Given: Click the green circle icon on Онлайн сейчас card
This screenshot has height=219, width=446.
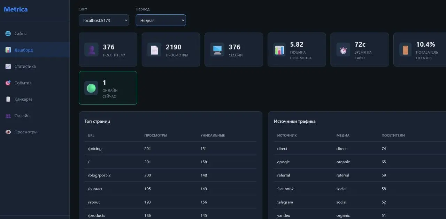Looking at the screenshot, I should pyautogui.click(x=91, y=88).
